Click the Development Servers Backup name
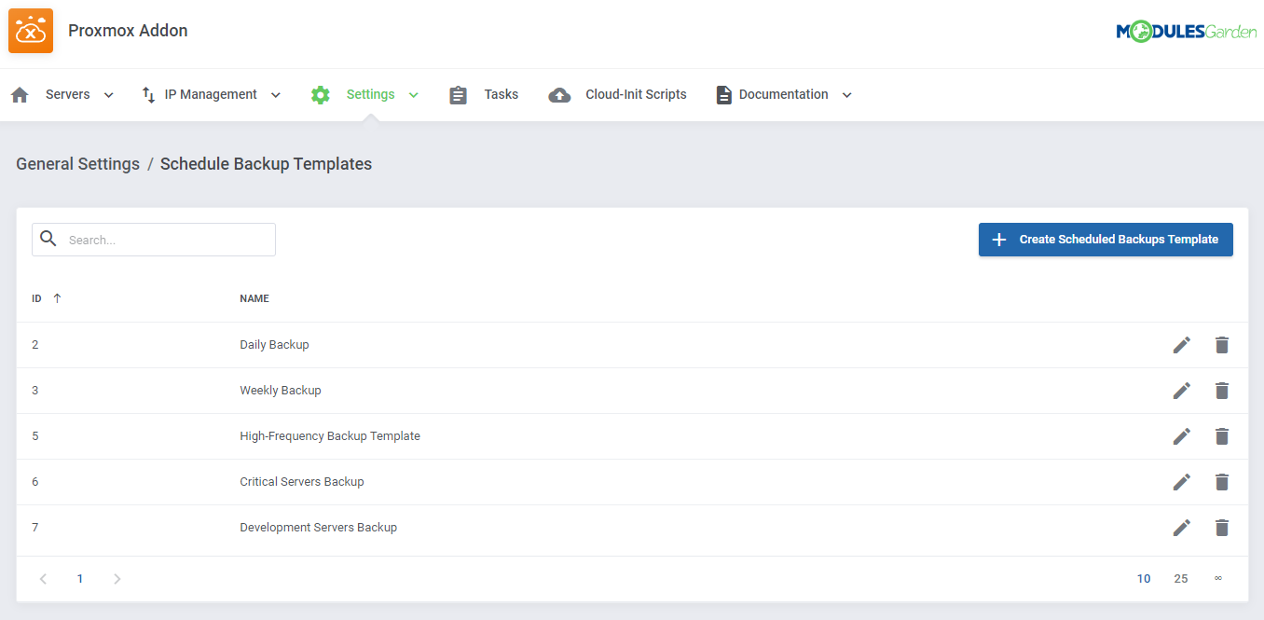Viewport: 1264px width, 620px height. point(319,528)
